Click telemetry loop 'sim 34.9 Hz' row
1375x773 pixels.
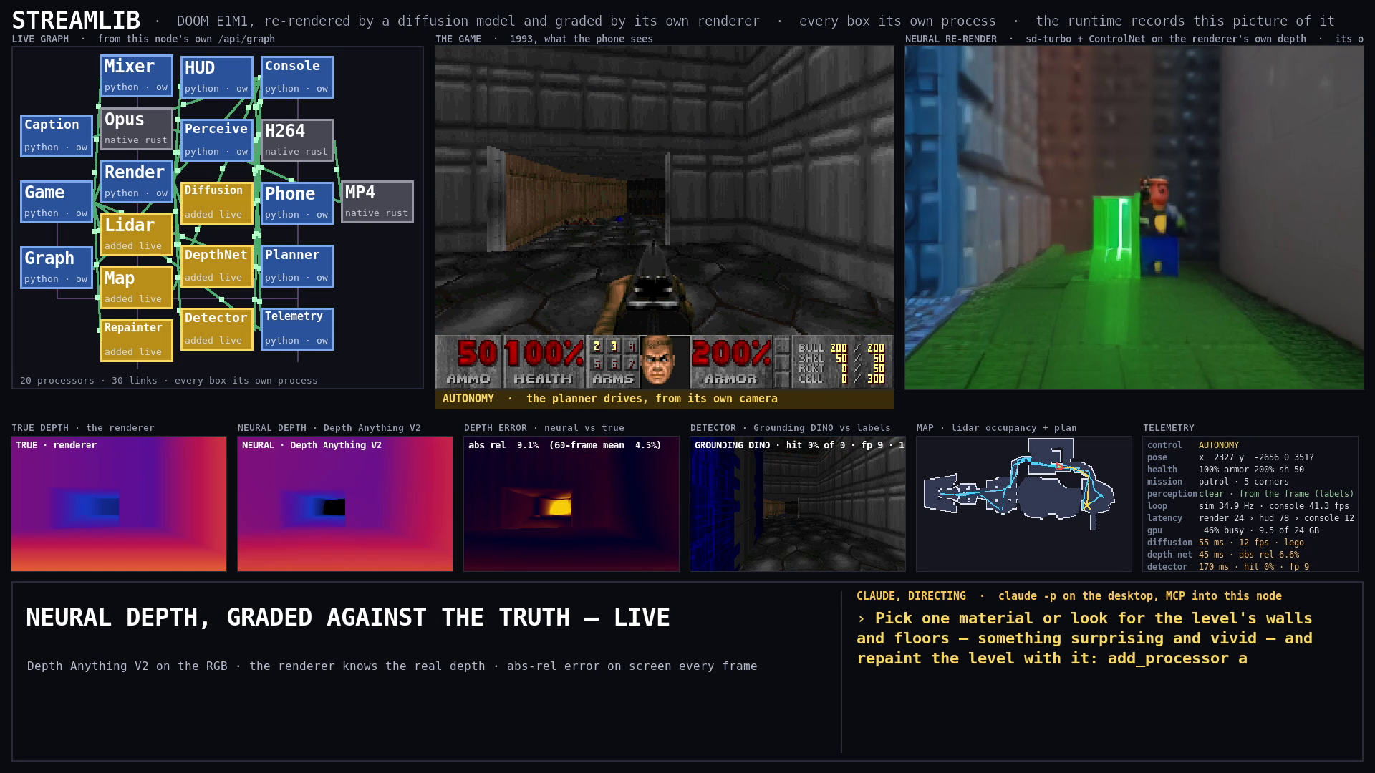[1250, 506]
